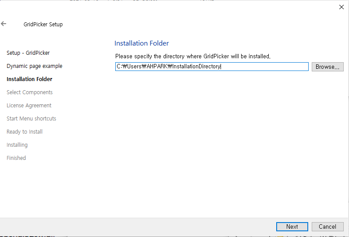This screenshot has height=237, width=349.
Task: Select the 'Select Components' step
Action: (30, 92)
